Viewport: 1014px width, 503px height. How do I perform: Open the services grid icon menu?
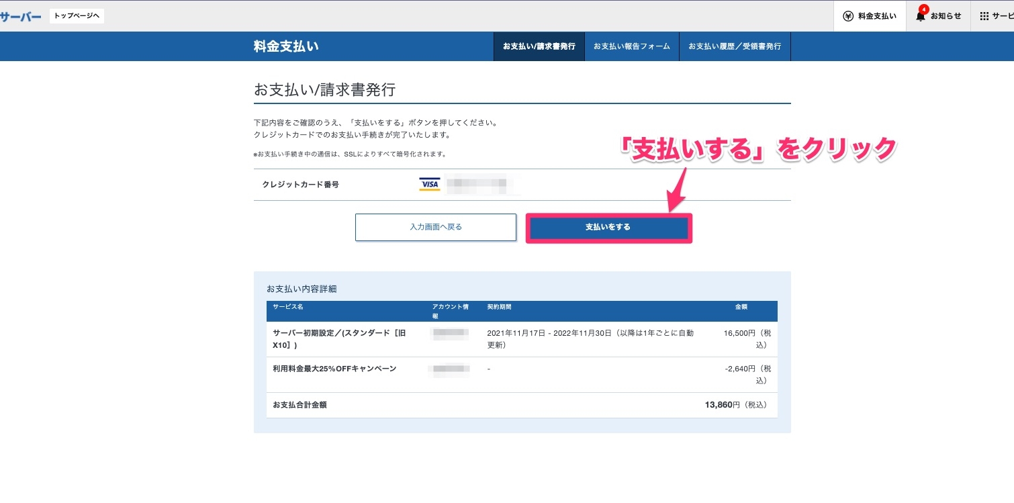[984, 16]
